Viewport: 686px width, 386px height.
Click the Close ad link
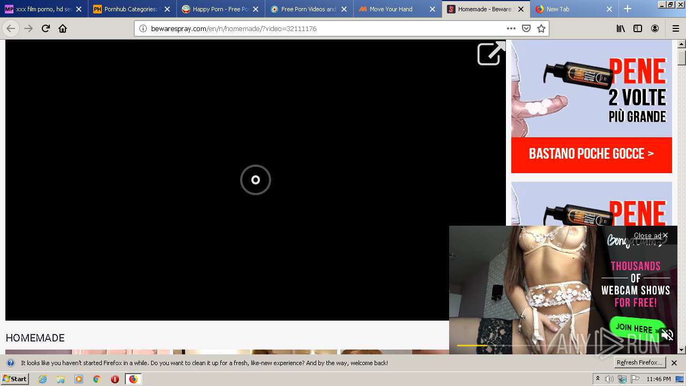pyautogui.click(x=651, y=235)
